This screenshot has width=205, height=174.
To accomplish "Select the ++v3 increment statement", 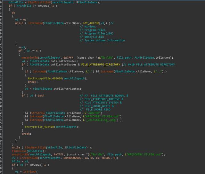I will click(x=23, y=47).
